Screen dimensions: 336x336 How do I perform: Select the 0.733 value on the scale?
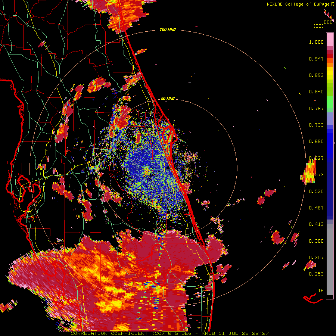(316, 125)
